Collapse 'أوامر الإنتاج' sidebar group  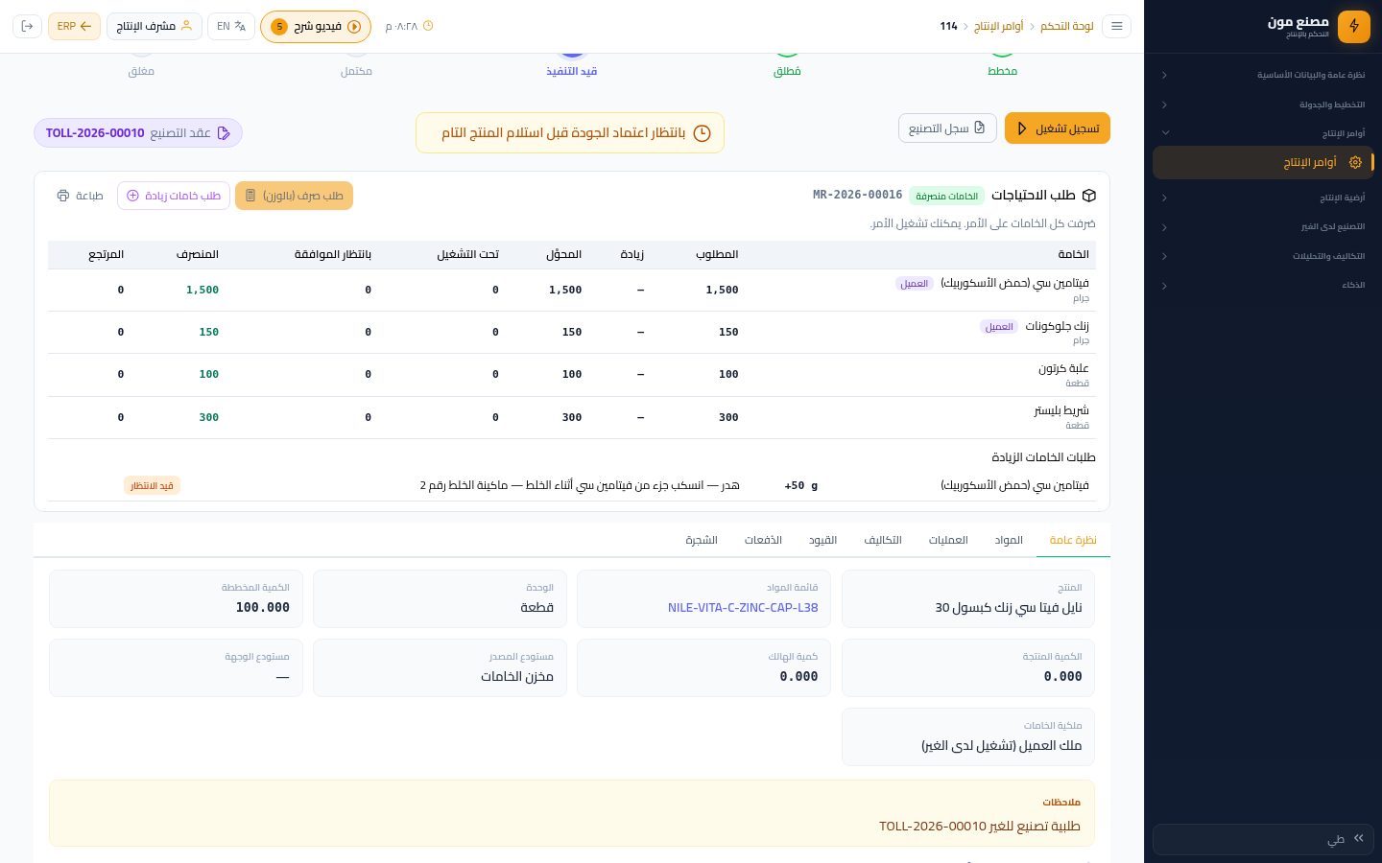(1263, 133)
